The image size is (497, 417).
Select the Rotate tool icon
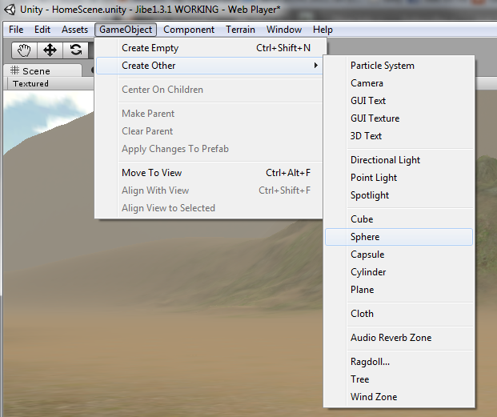coord(75,50)
